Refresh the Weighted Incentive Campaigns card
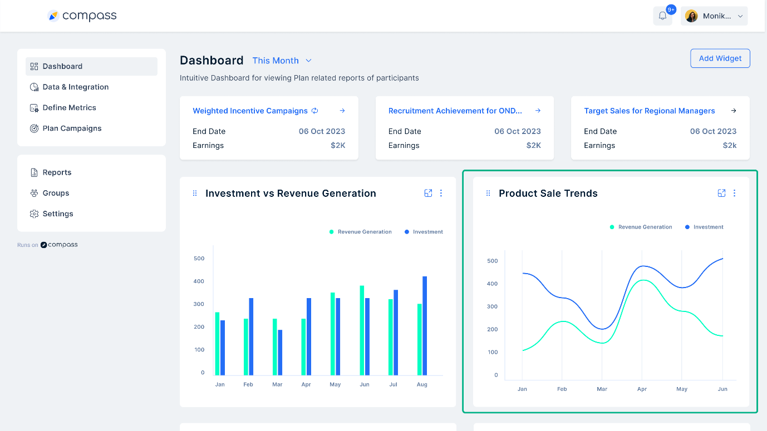This screenshot has height=431, width=767. (x=315, y=111)
